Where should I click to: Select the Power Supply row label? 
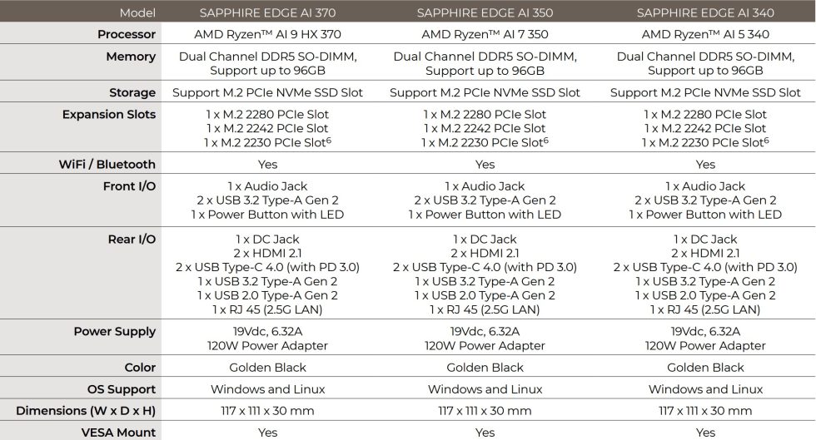(115, 331)
